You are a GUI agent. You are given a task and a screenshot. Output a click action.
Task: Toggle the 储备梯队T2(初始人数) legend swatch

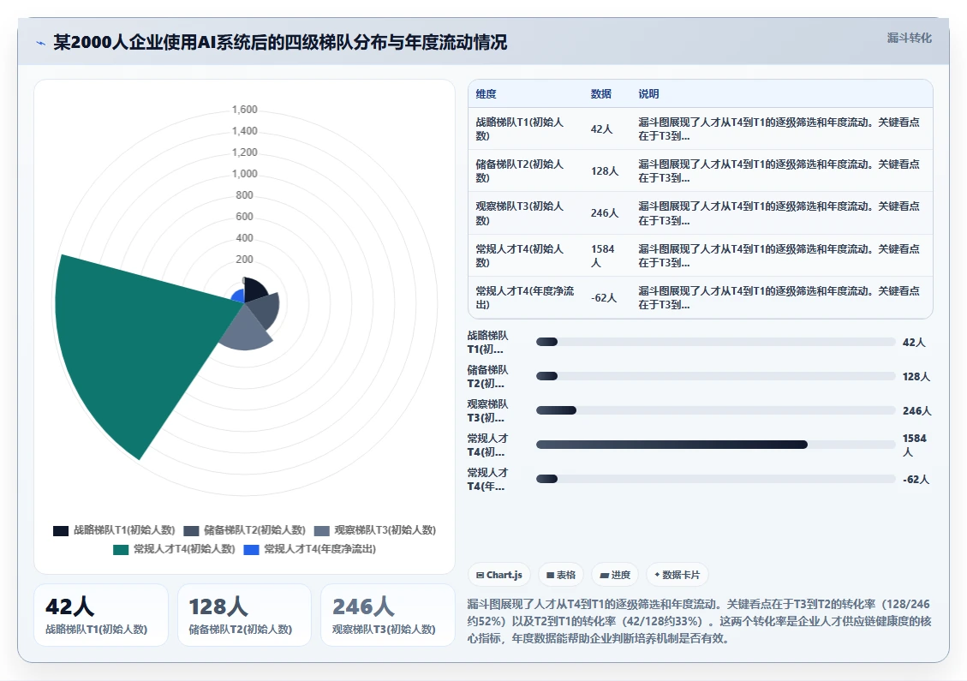point(191,530)
